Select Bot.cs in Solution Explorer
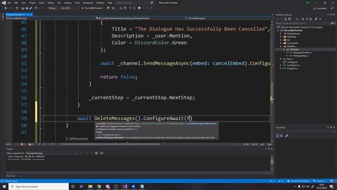This screenshot has height=190, width=337. click(x=290, y=59)
